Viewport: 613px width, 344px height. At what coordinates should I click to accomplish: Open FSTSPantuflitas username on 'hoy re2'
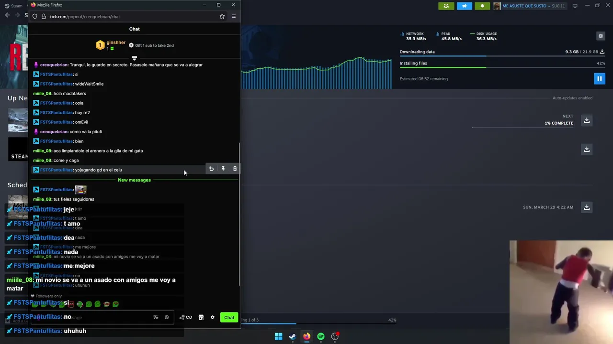click(57, 112)
